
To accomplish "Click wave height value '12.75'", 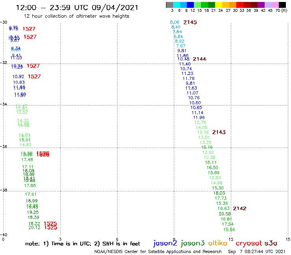I will pyautogui.click(x=200, y=122).
